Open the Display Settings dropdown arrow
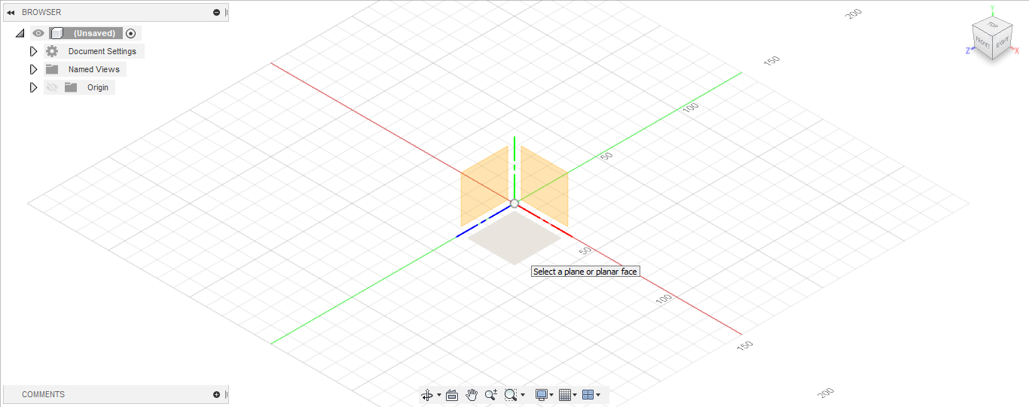 (x=551, y=395)
